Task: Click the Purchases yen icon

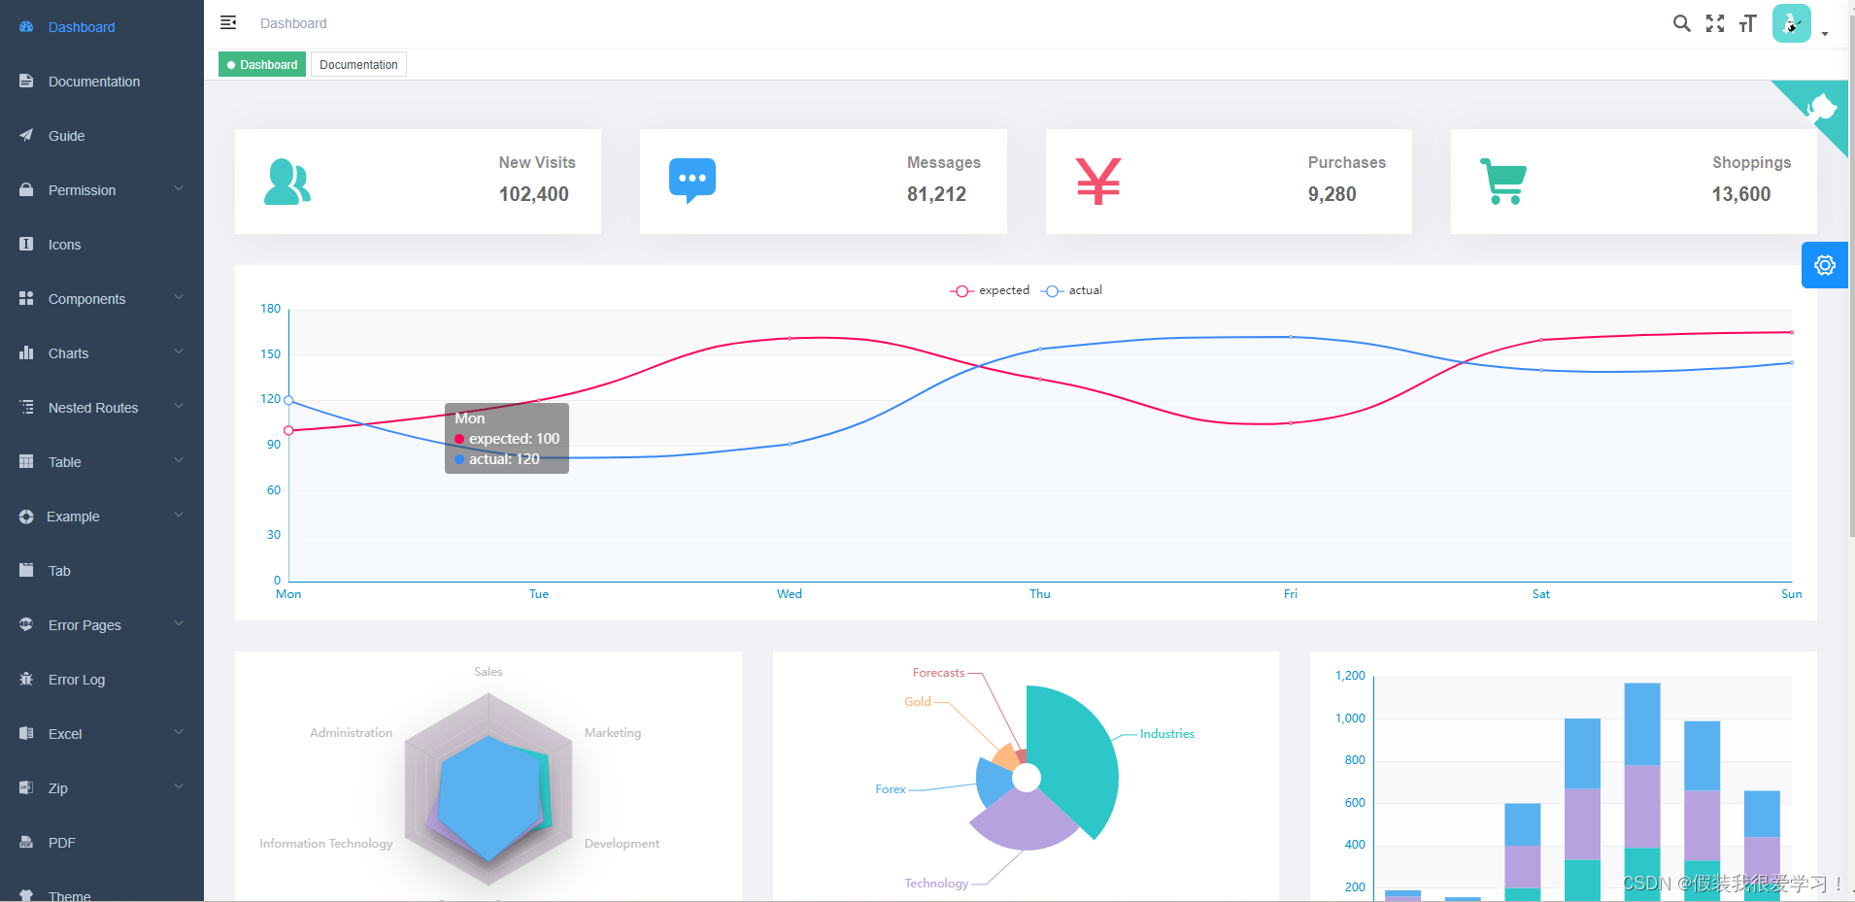Action: (x=1098, y=182)
